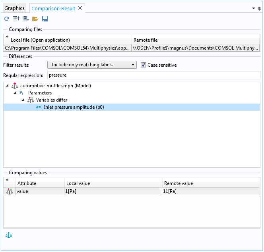The width and height of the screenshot is (264, 252).
Task: Click the Local value column header
Action: [x=113, y=183]
